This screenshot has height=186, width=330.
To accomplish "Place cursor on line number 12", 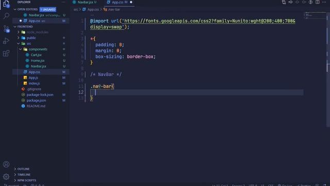I will point(81,92).
